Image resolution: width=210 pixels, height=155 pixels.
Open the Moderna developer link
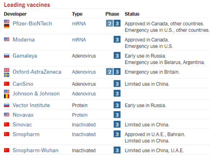click(x=24, y=40)
